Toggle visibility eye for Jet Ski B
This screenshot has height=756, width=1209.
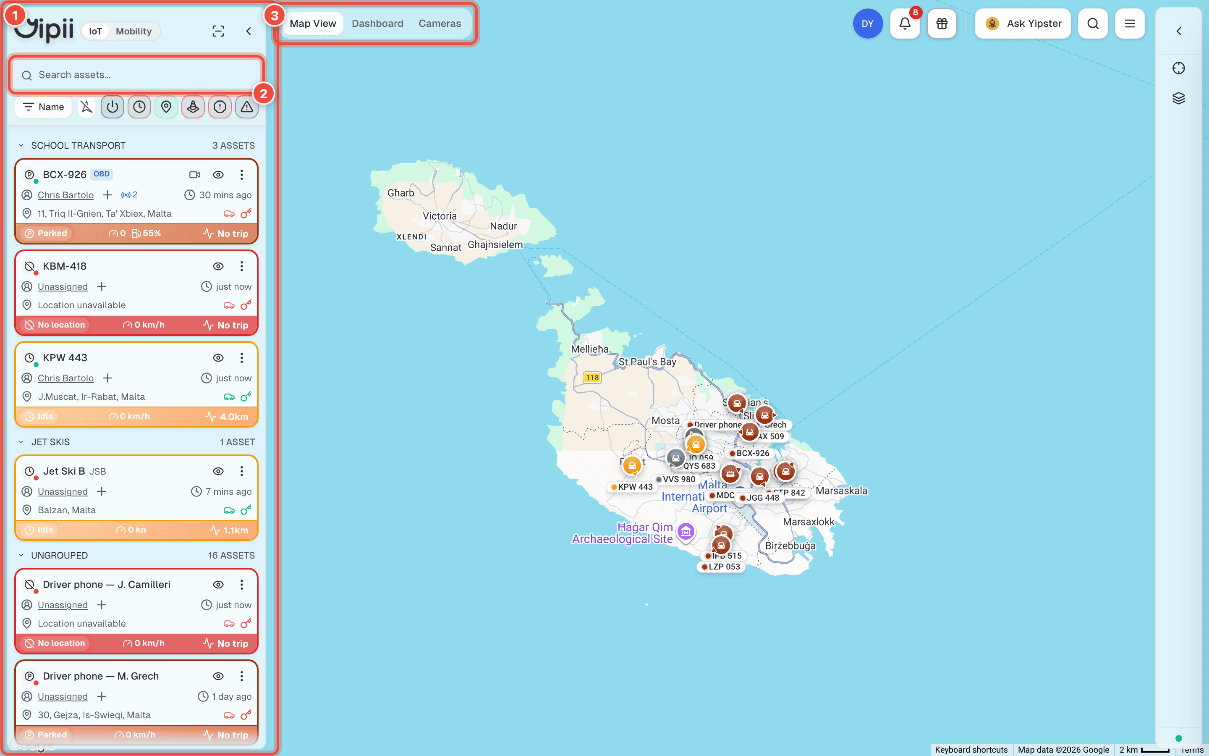[x=218, y=471]
